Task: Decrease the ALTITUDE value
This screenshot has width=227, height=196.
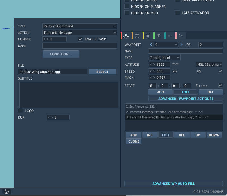Action: 151,64
